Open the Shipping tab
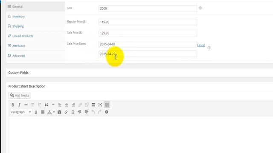 click(35, 26)
